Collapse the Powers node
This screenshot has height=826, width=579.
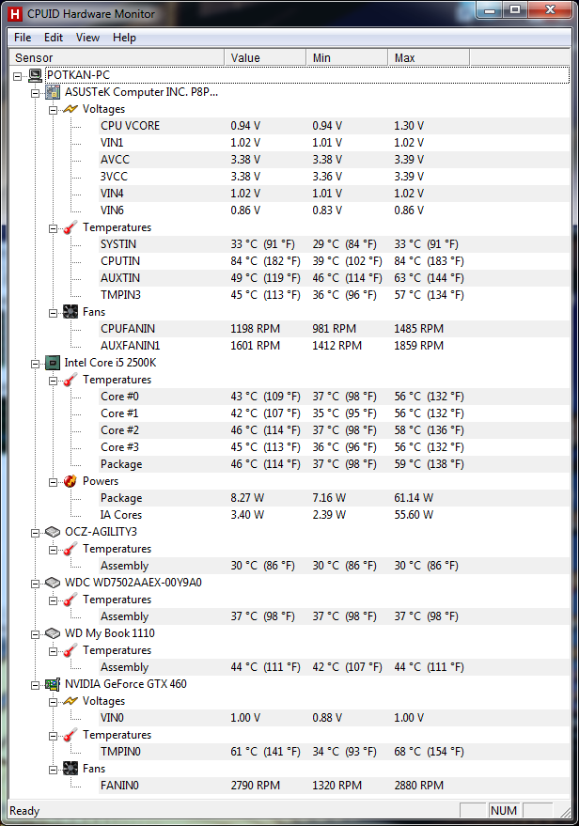(54, 482)
